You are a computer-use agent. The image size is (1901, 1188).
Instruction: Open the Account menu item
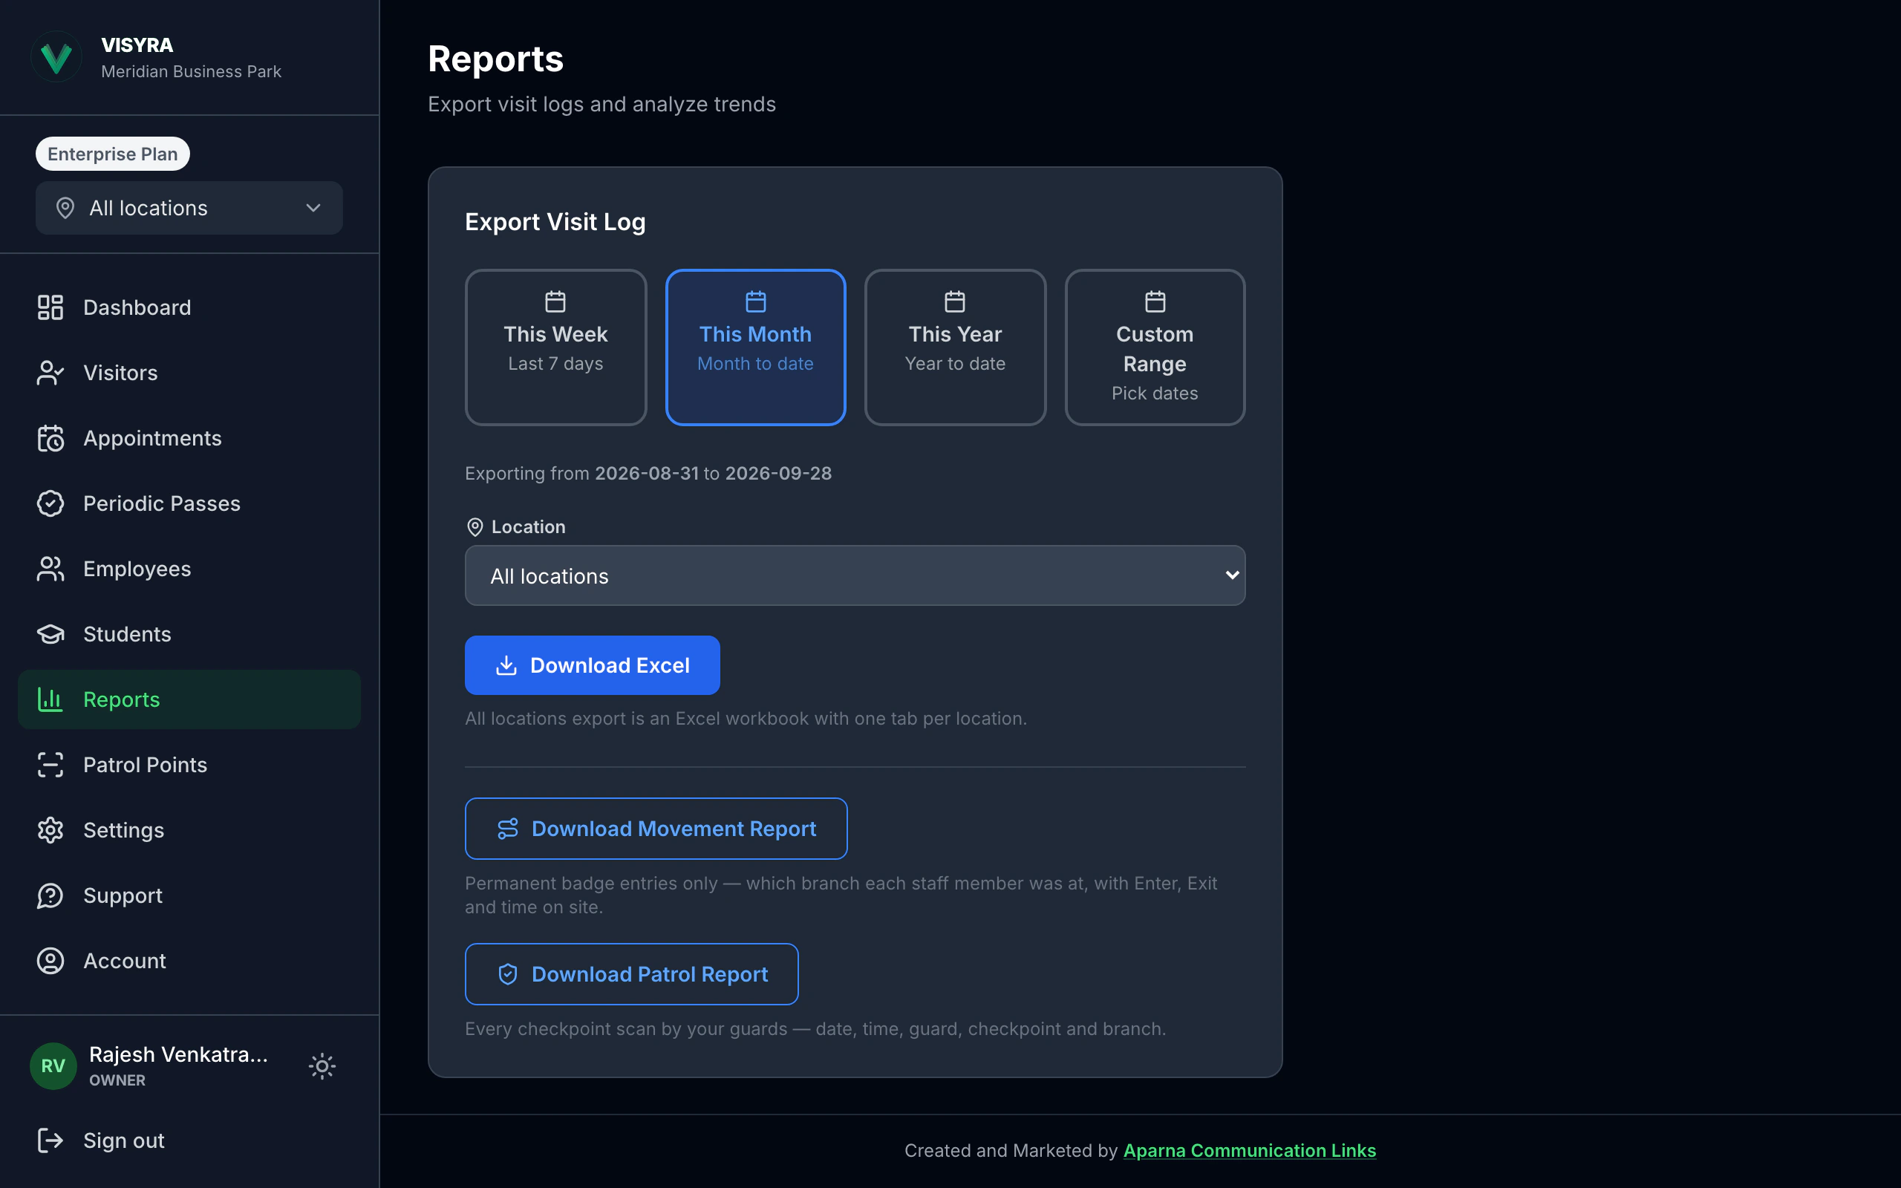(x=189, y=960)
